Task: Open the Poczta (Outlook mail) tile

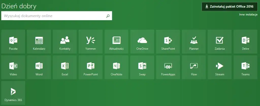Action: click(13, 42)
